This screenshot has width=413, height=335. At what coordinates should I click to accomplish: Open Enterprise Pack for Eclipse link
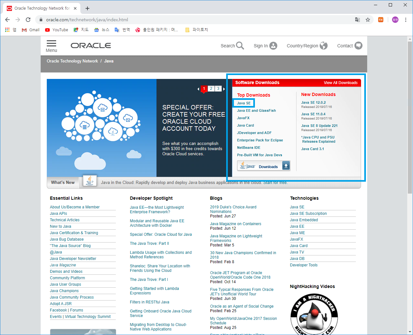pyautogui.click(x=260, y=140)
